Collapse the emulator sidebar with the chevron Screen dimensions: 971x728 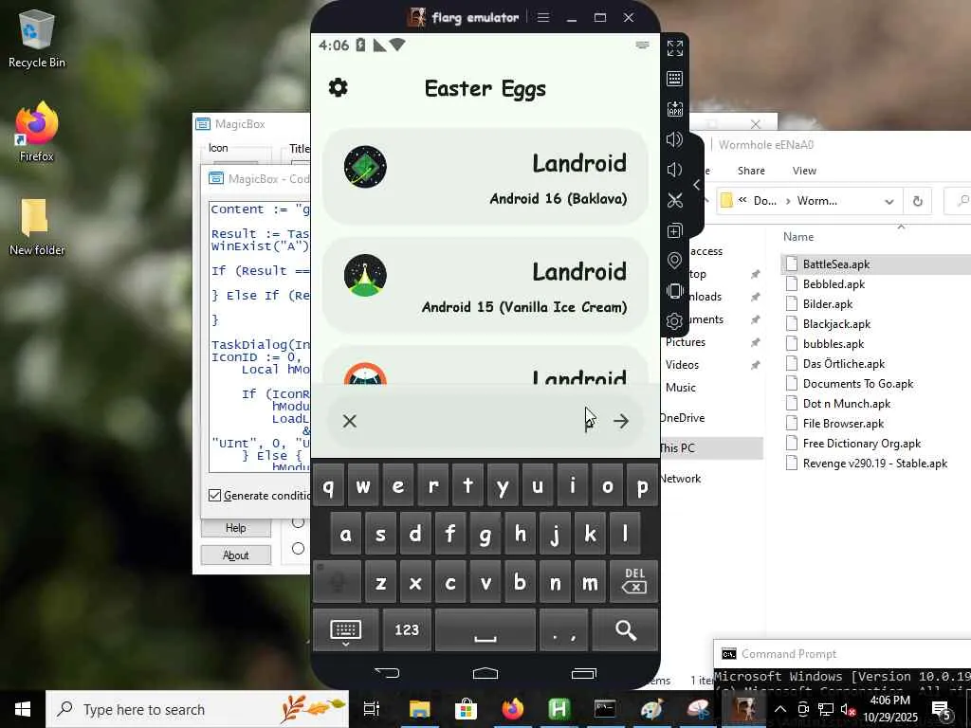pos(697,185)
